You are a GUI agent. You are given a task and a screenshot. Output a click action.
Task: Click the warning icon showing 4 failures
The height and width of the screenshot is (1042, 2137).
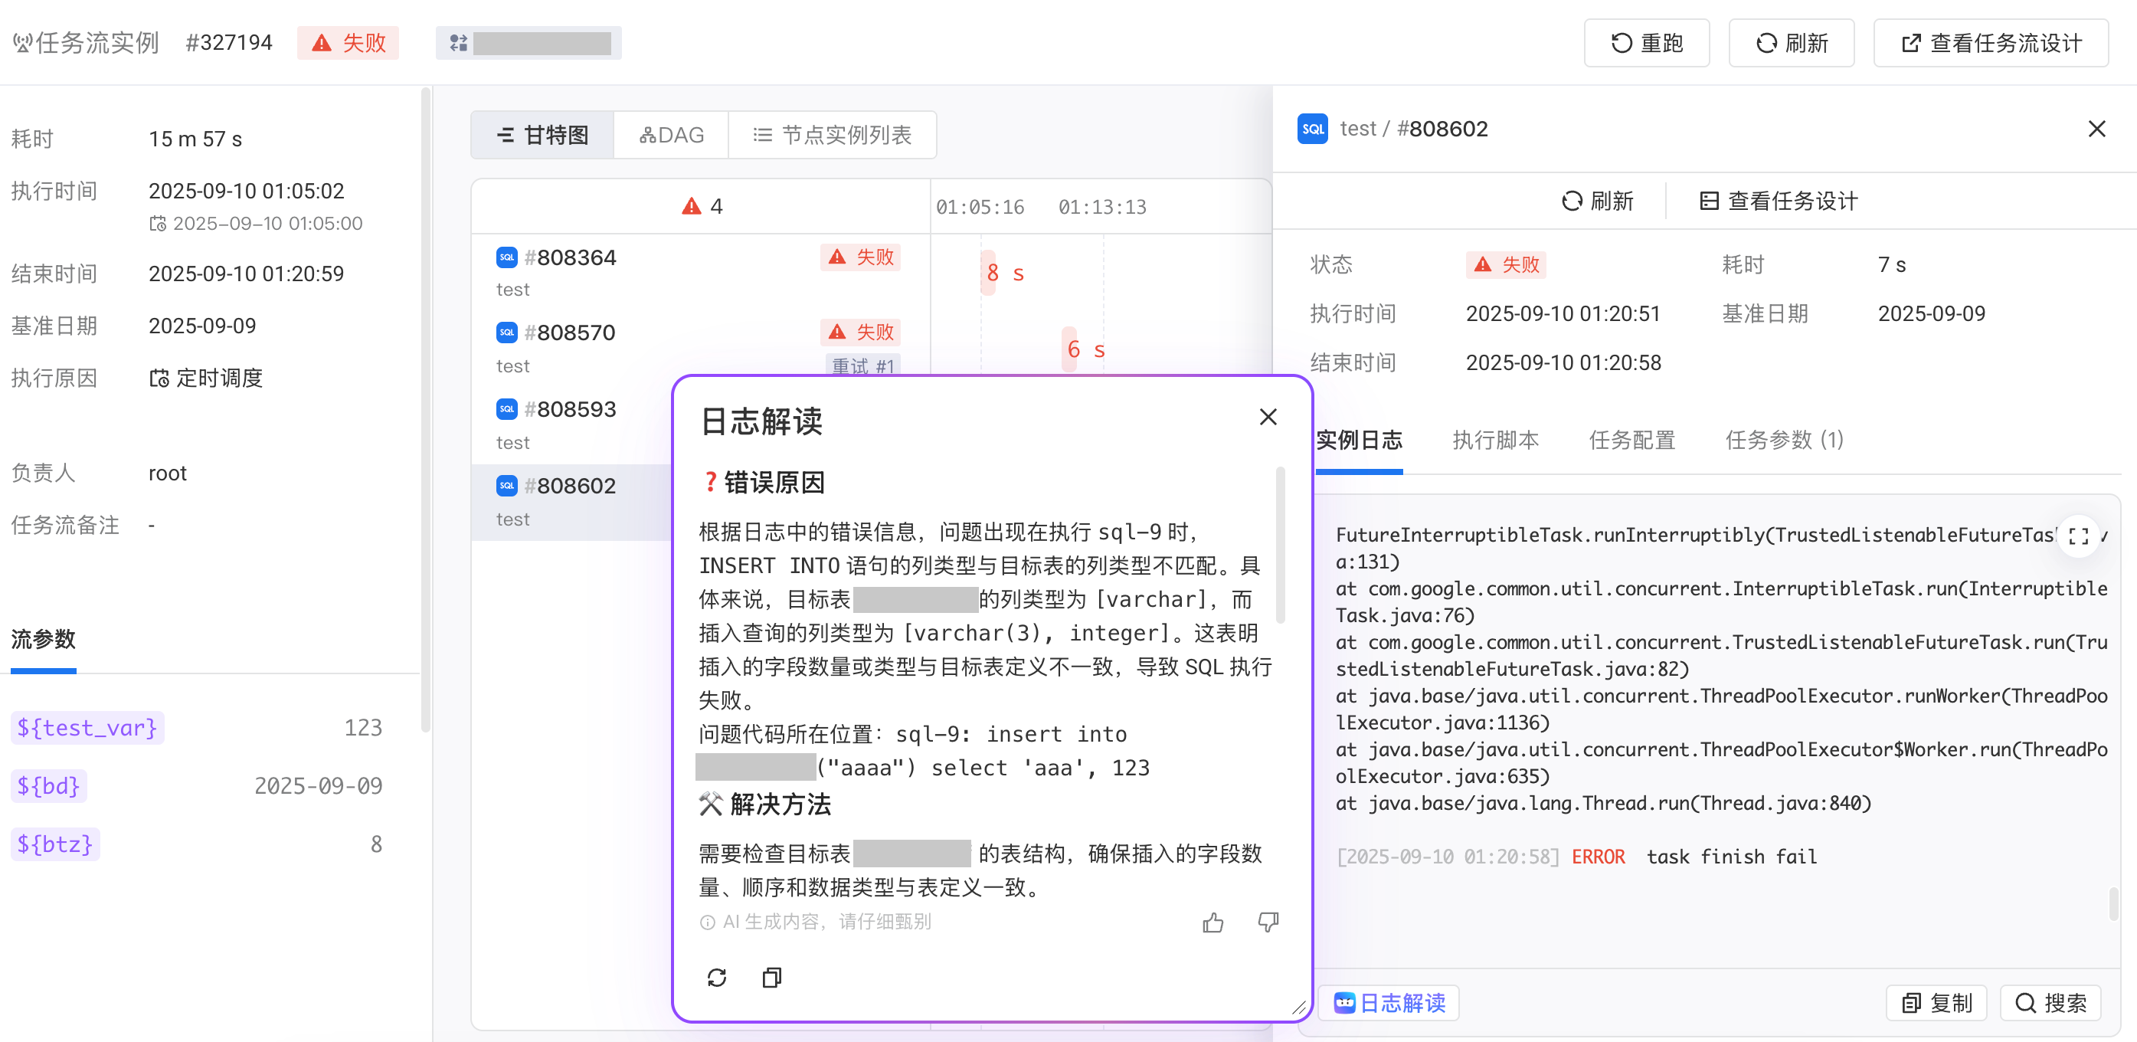(x=691, y=207)
